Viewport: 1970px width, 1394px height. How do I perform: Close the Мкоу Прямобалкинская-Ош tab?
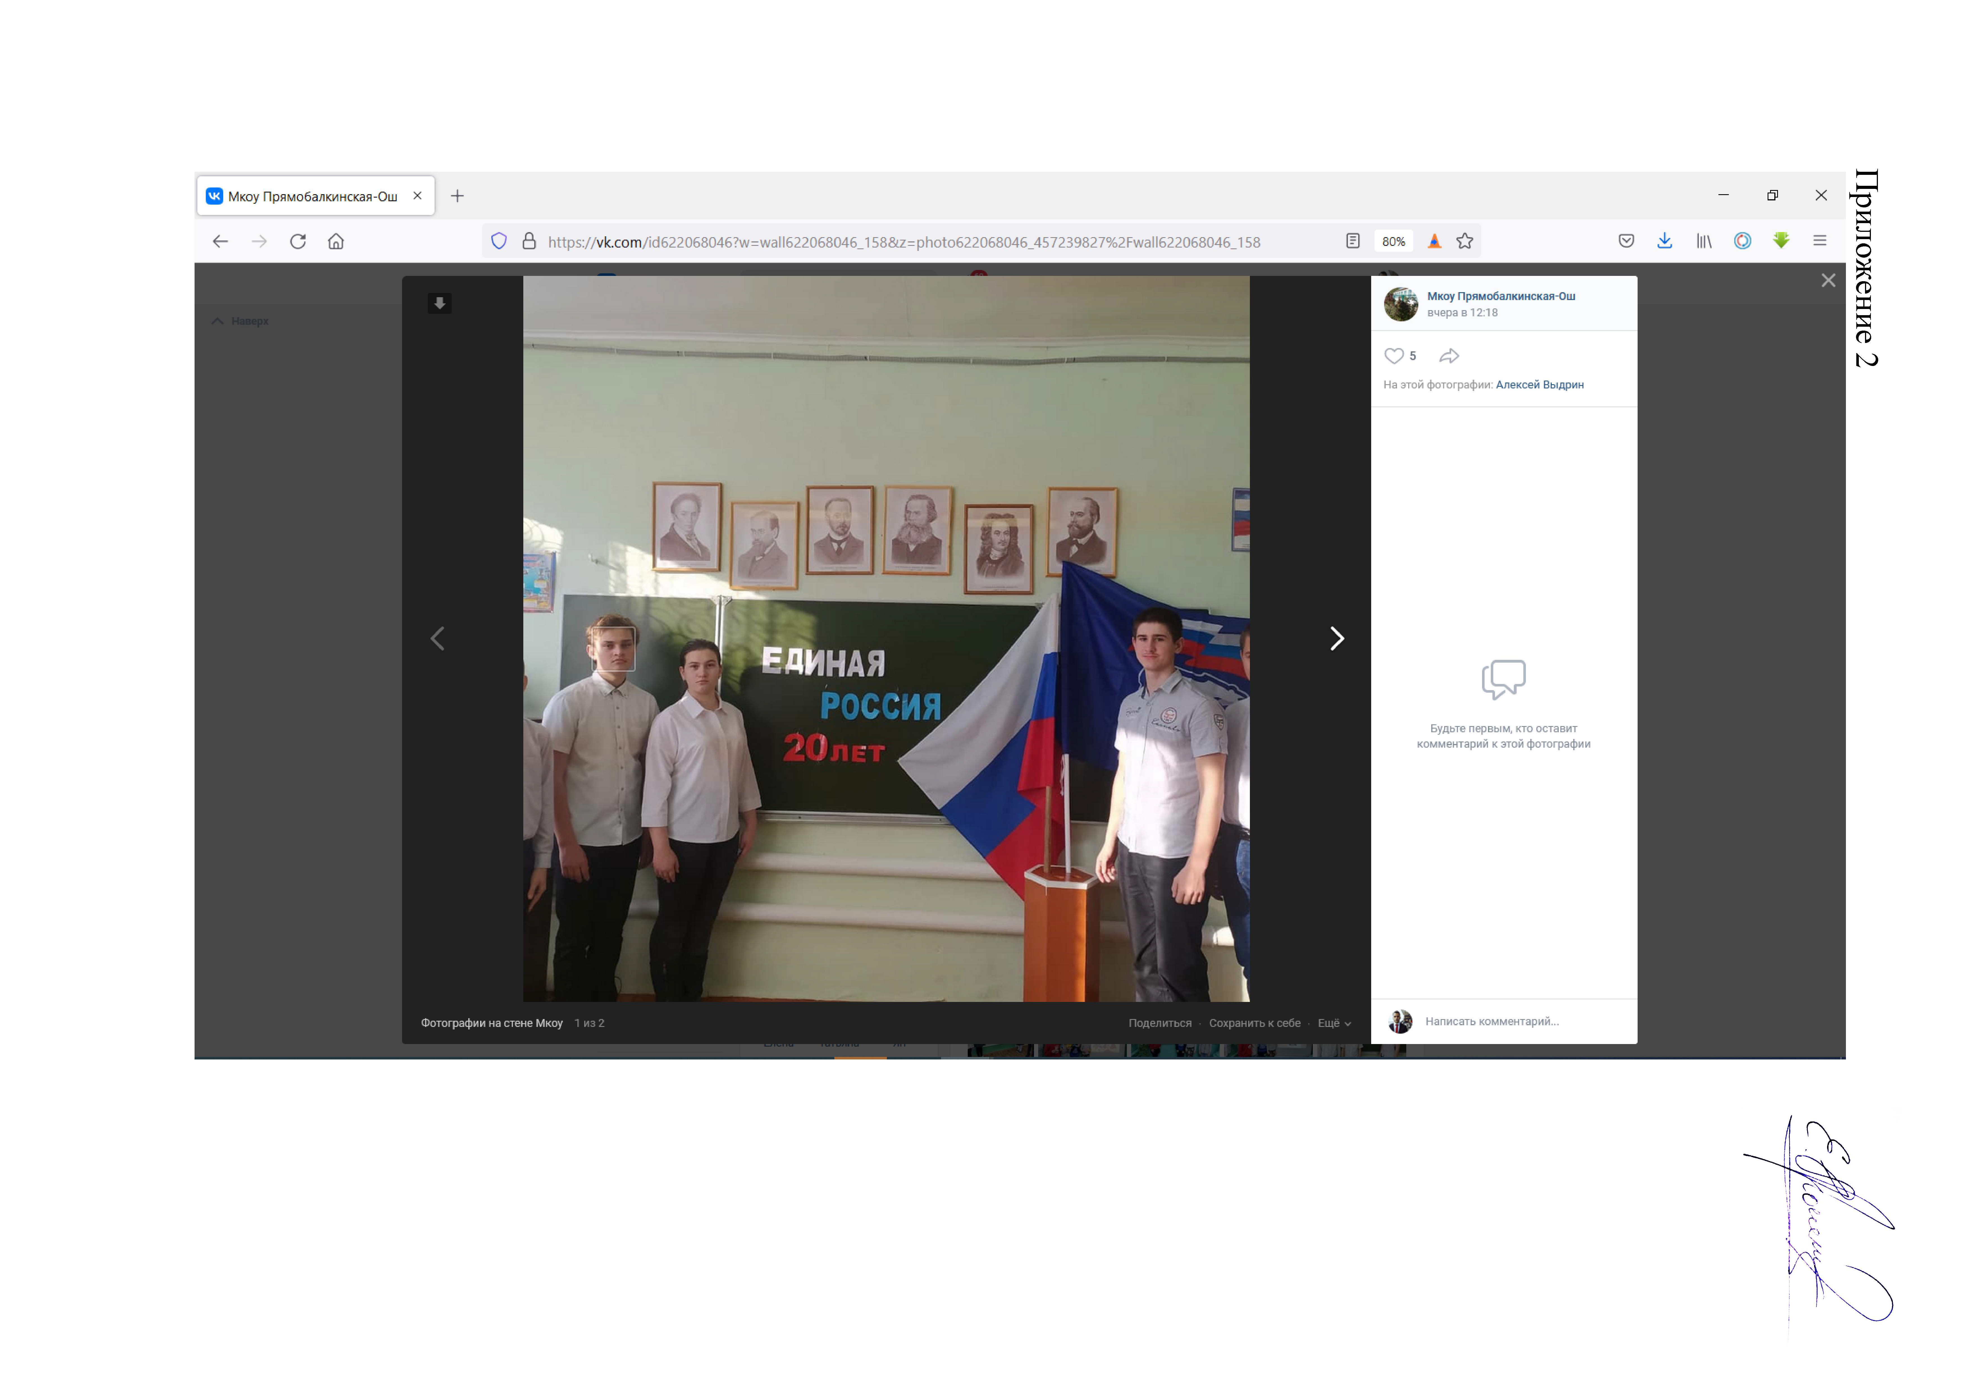click(417, 196)
